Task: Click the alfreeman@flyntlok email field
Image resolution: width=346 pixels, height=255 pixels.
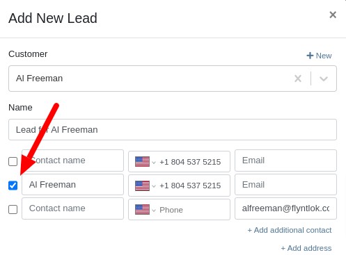Action: pyautogui.click(x=285, y=208)
